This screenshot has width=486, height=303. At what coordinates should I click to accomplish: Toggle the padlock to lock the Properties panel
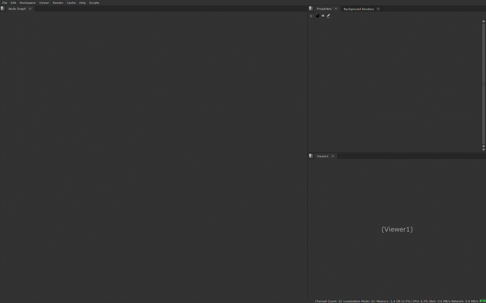318,16
